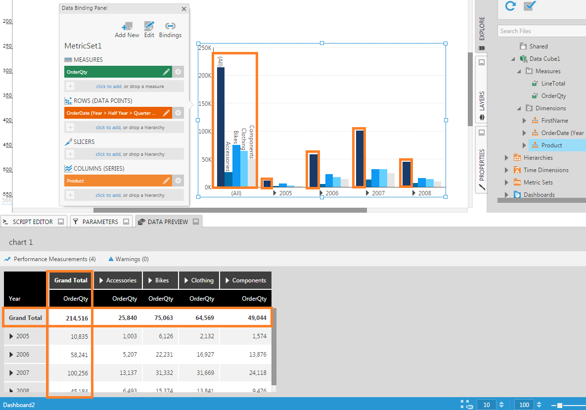
Task: Remove OrderDate hierarchy using its X icon
Action: tap(178, 113)
